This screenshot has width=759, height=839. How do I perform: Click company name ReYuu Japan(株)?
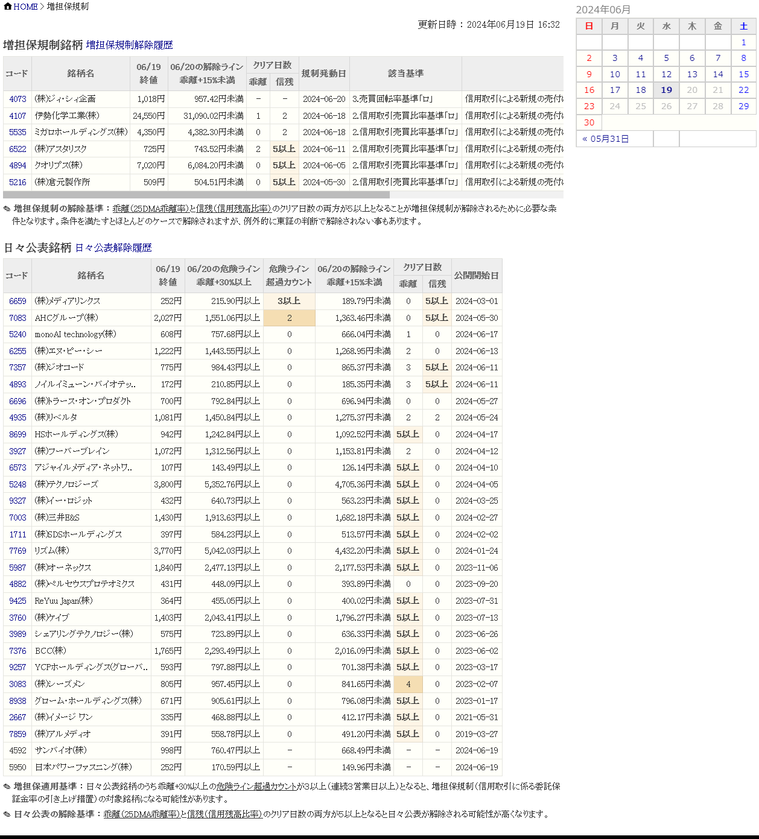[x=63, y=601]
